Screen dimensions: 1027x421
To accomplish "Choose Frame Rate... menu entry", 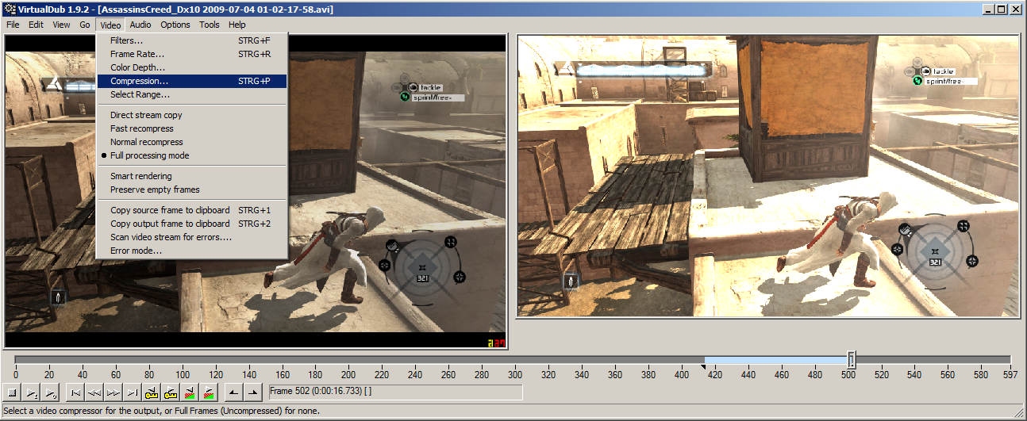I will click(x=191, y=54).
